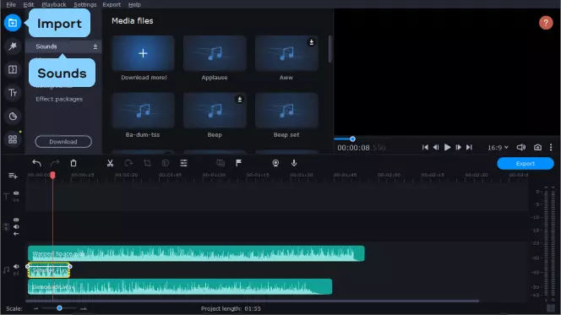Open the File menu
Image resolution: width=561 pixels, height=315 pixels.
11,5
